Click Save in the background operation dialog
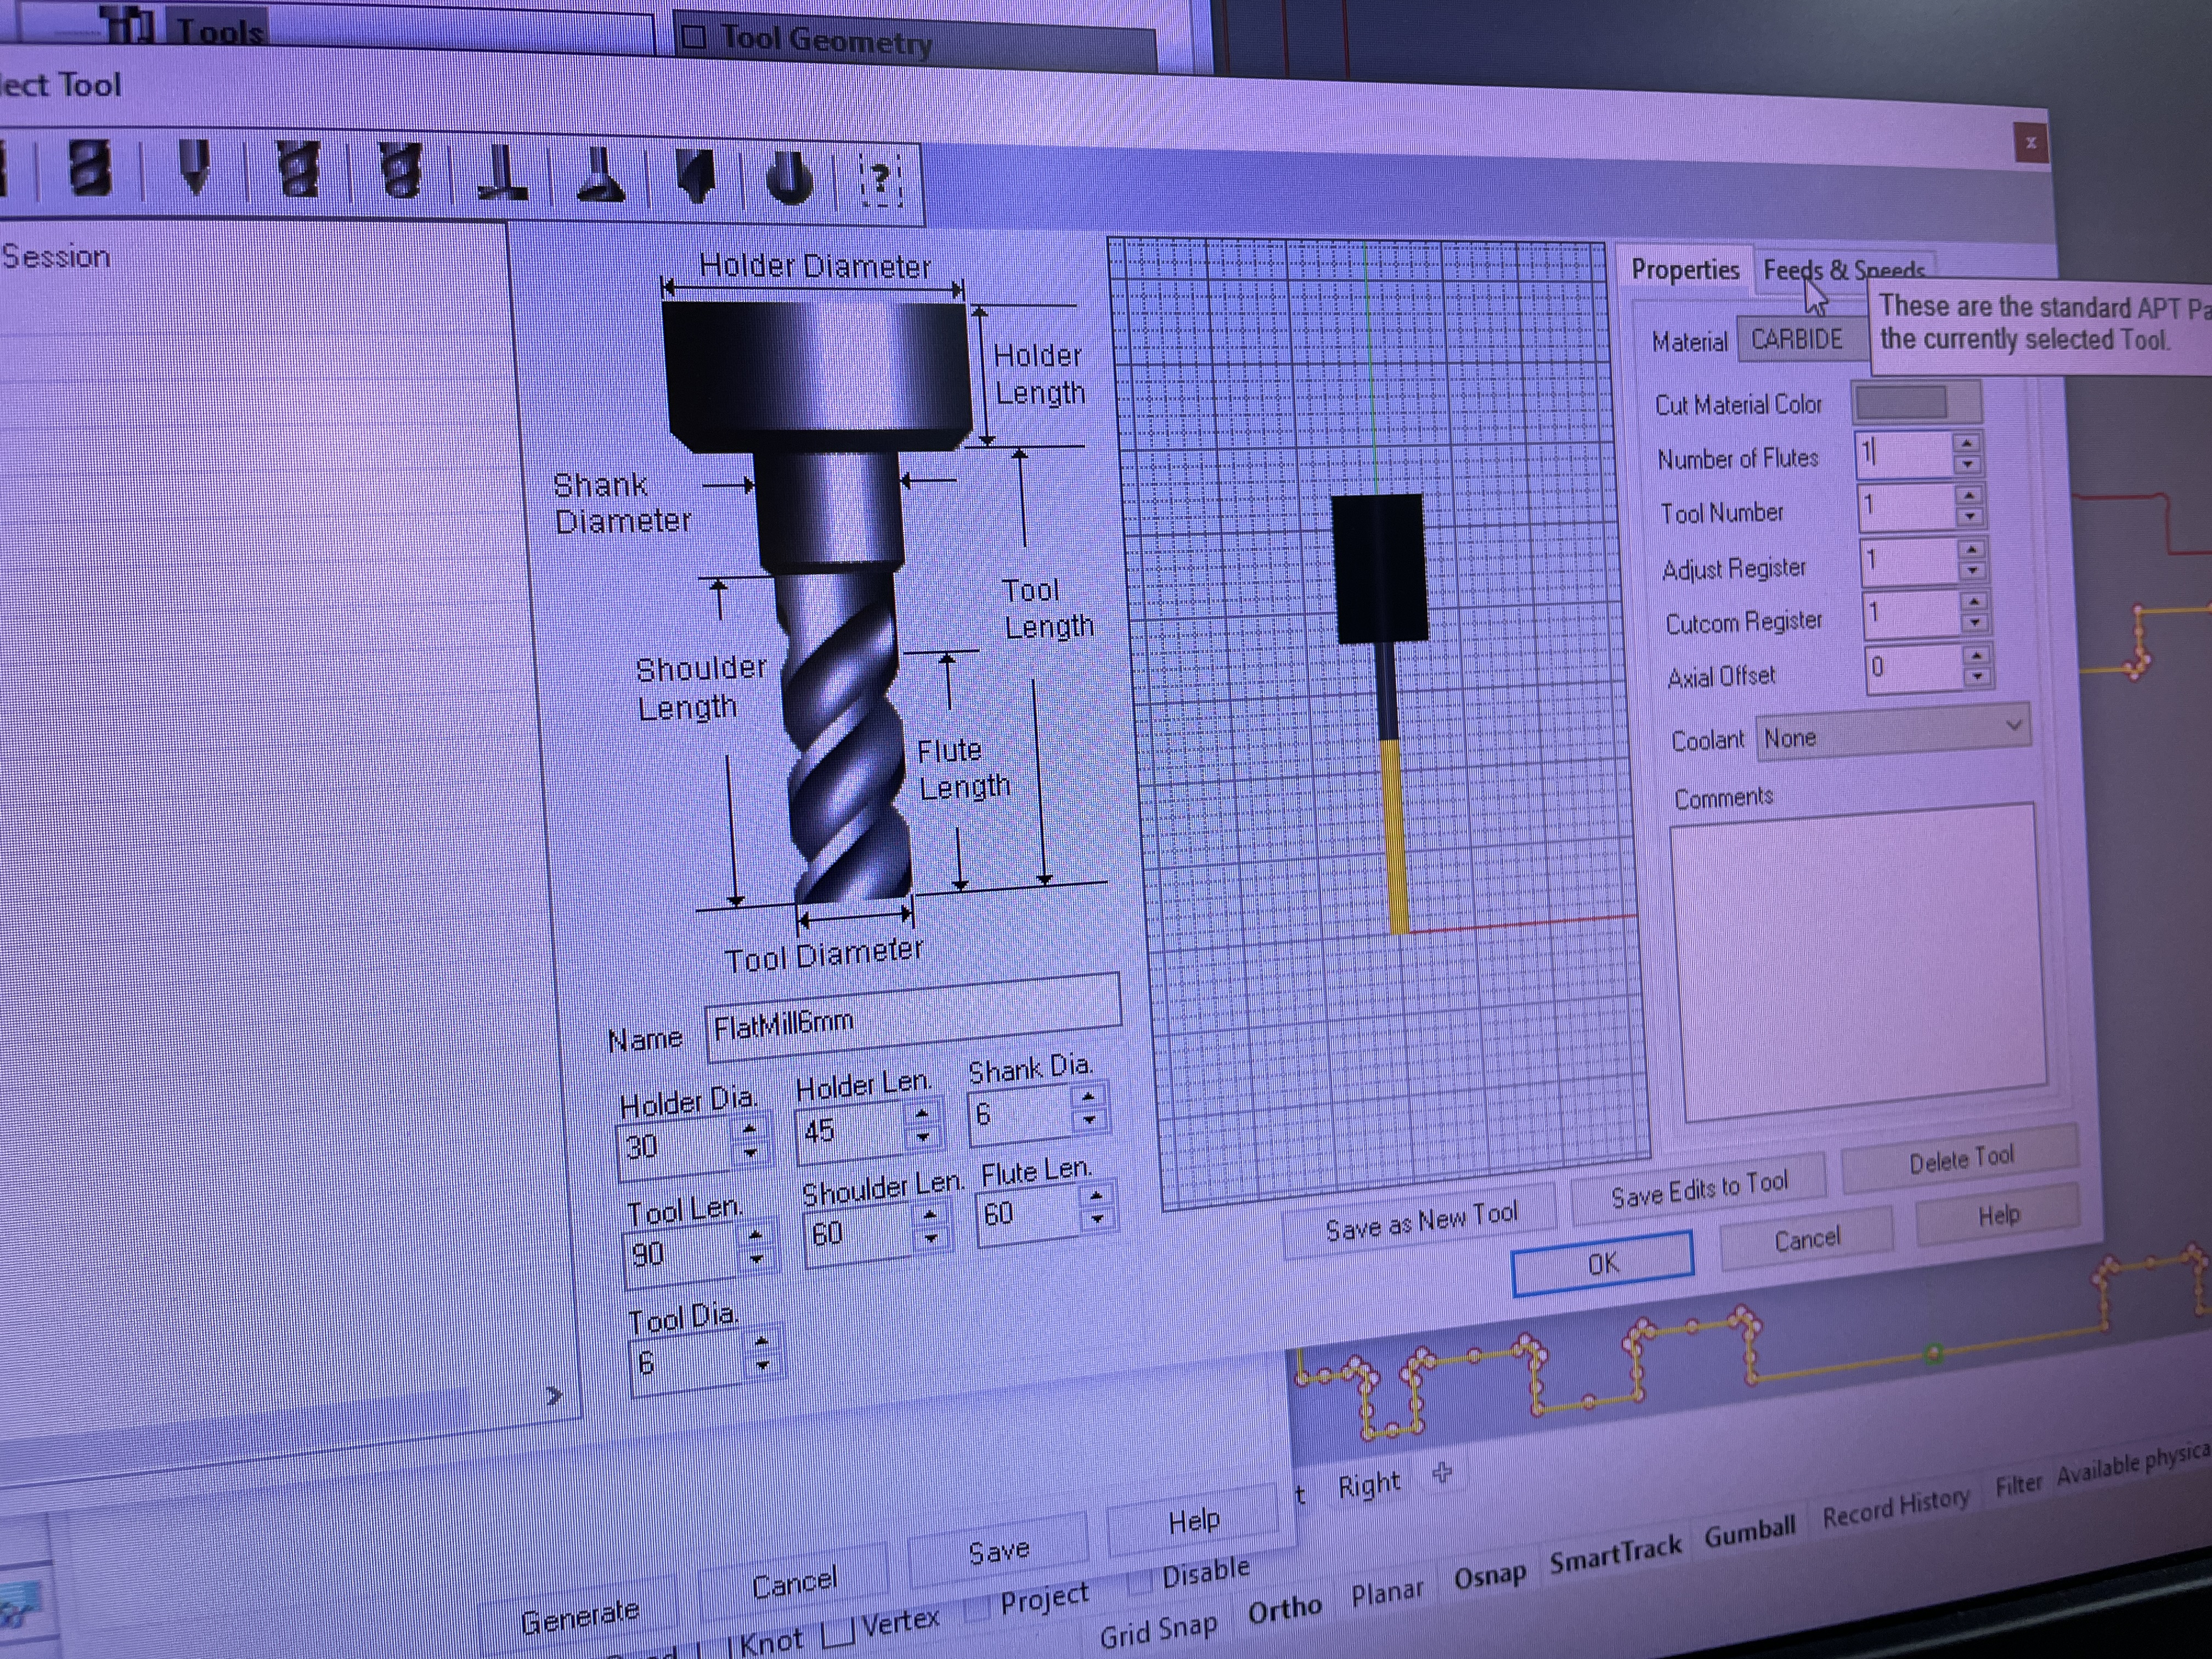Image resolution: width=2212 pixels, height=1659 pixels. (x=998, y=1550)
